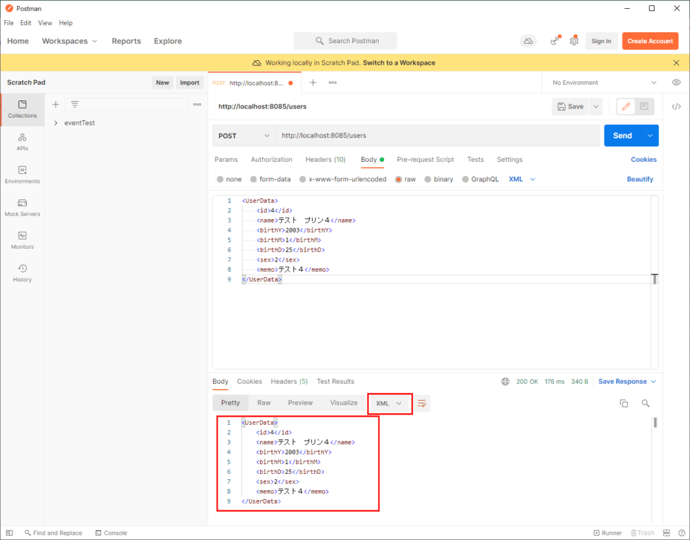
Task: Expand the eventTest collection
Action: [55, 123]
